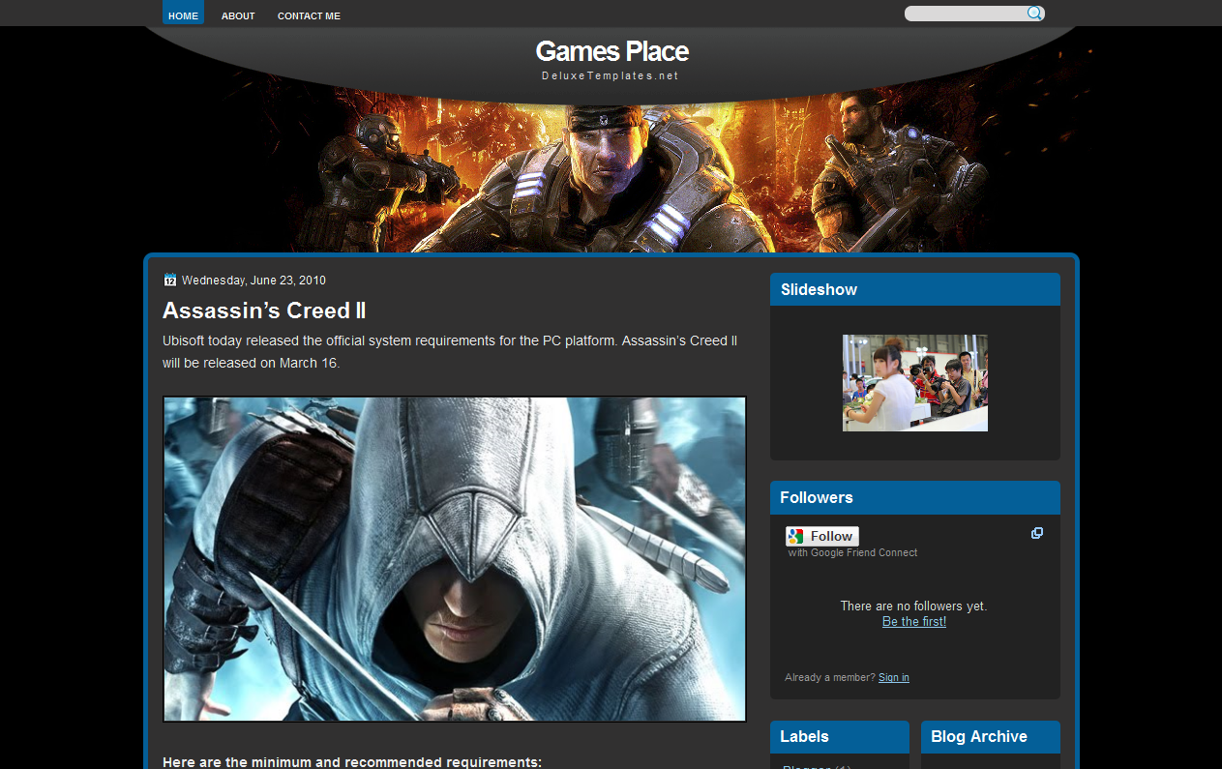Click the 'Already a member?' text
The height and width of the screenshot is (769, 1222).
(830, 677)
